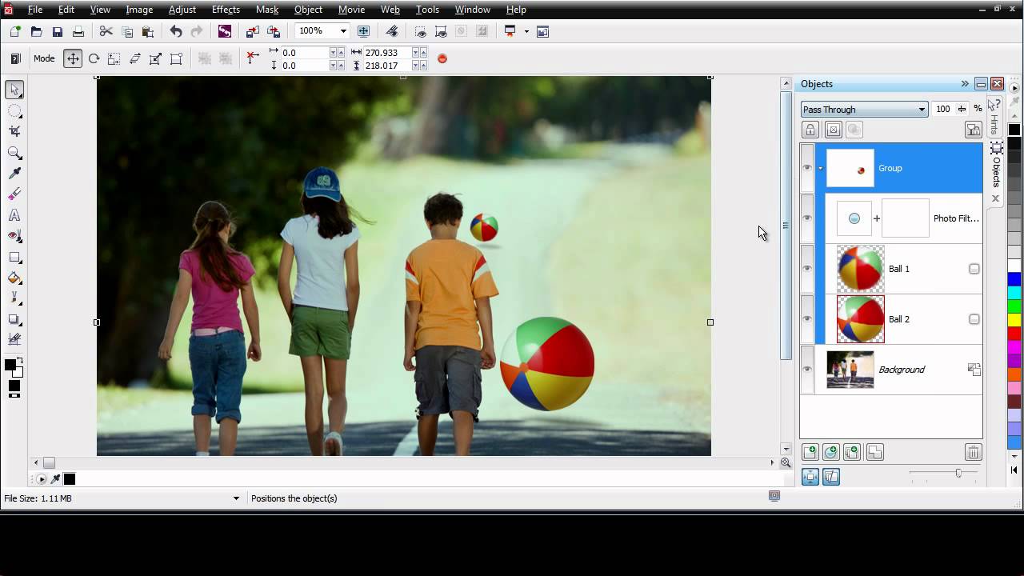The image size is (1024, 576).
Task: Pick the Fill bucket tool
Action: click(x=14, y=278)
